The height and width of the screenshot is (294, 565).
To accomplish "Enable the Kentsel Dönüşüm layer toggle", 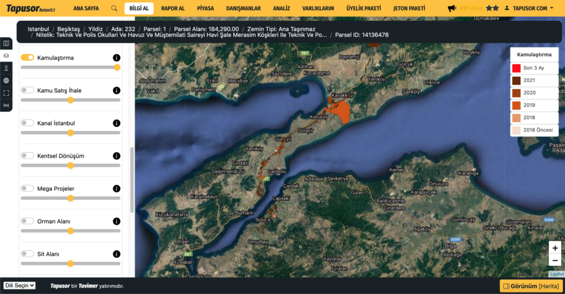I will pos(27,156).
